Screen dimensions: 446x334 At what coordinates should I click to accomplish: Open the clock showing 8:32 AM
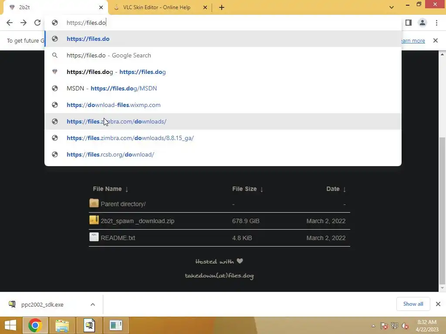tap(427, 326)
